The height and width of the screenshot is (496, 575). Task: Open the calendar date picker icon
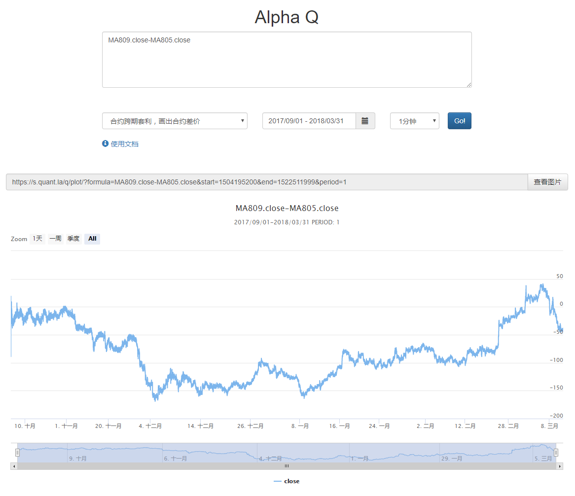coord(365,121)
